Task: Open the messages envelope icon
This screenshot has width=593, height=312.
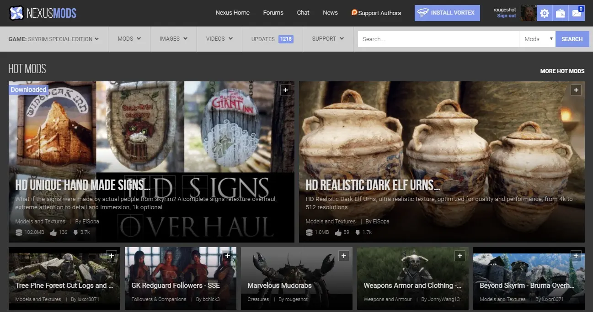Action: 576,13
